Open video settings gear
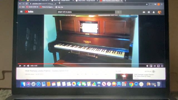Viewport: 178px width, 100px height. (147, 66)
